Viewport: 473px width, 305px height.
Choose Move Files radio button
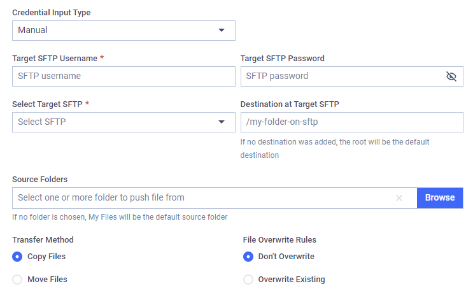point(17,280)
